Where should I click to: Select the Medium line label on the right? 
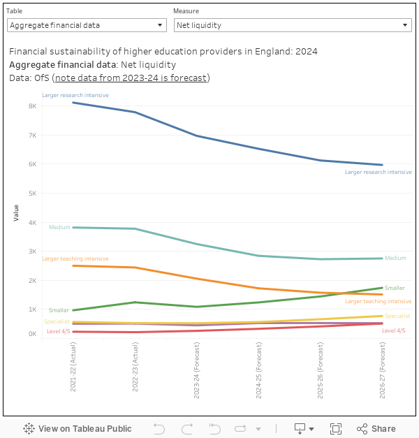[395, 258]
